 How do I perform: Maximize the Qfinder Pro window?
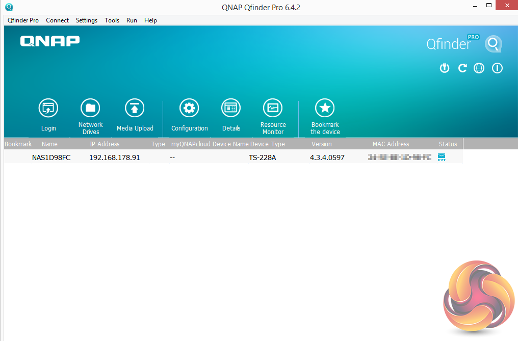tap(489, 5)
